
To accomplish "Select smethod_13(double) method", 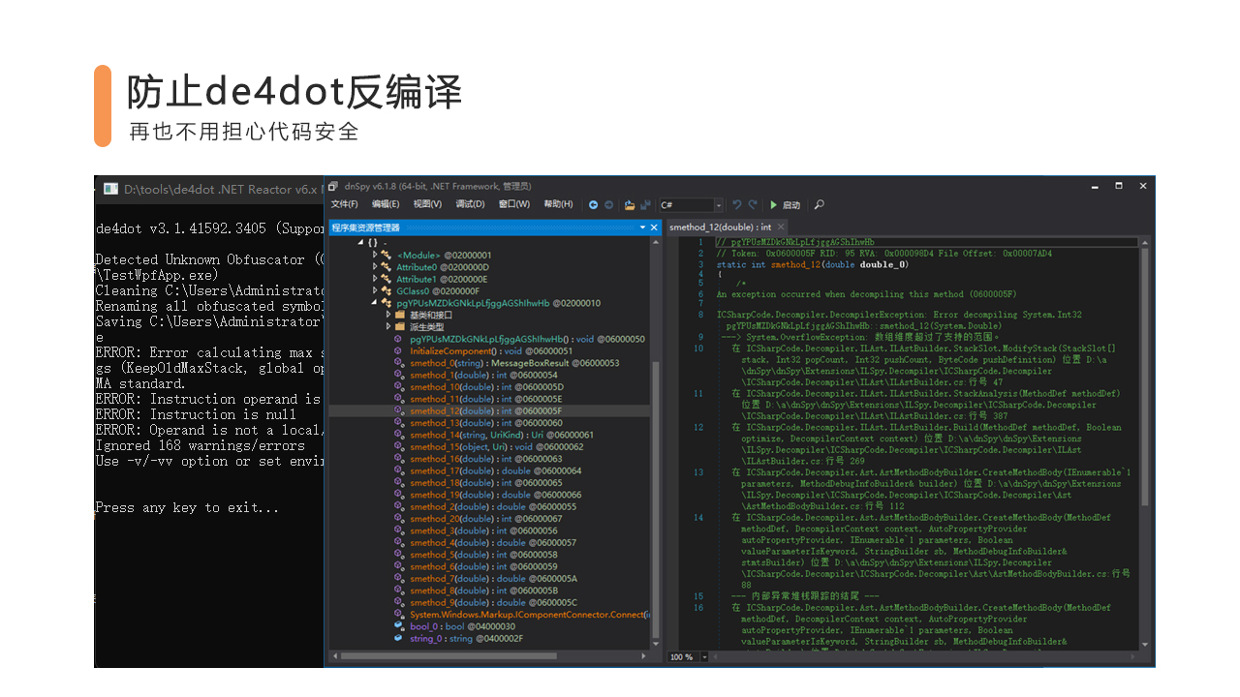I will (x=485, y=423).
